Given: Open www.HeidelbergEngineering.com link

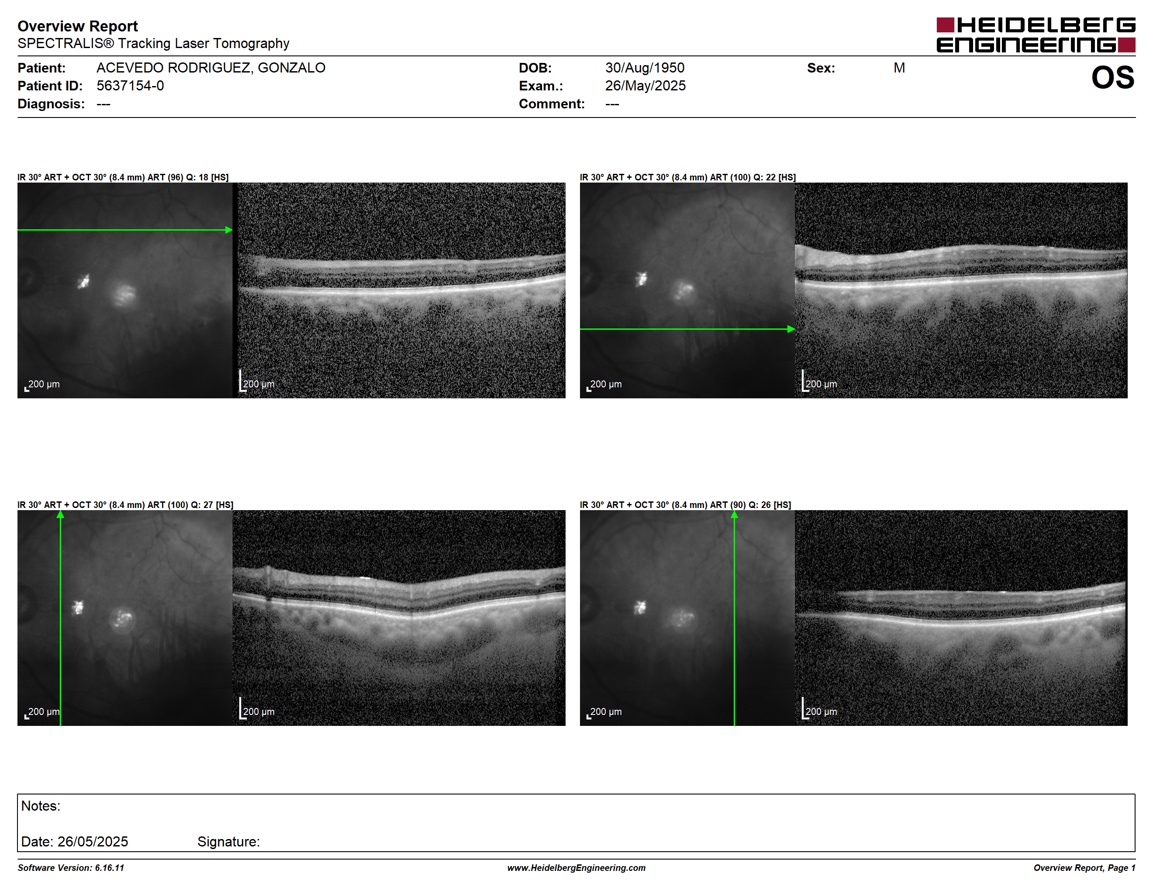Looking at the screenshot, I should 576,868.
